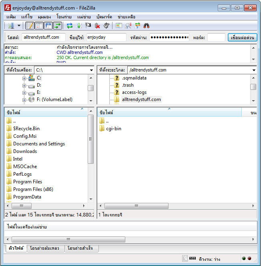
Task: Select the F: (VolumeLabel) disc drive icon
Action: [x=32, y=99]
